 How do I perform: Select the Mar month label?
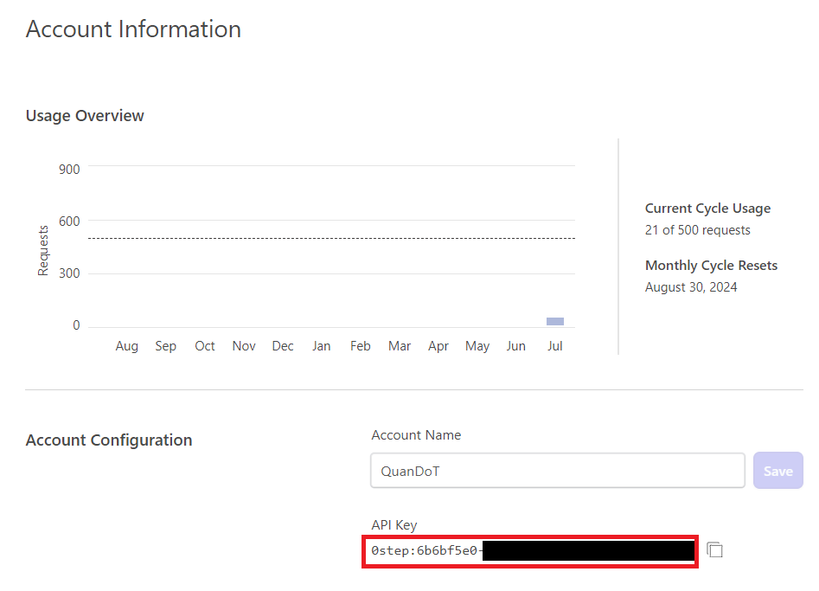399,345
